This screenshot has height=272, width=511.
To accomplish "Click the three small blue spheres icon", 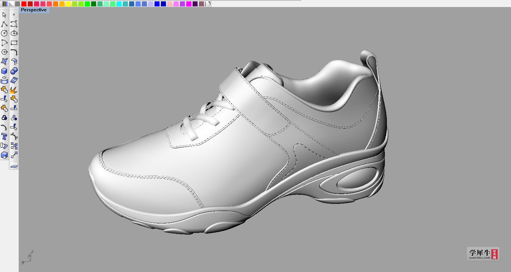I will [14, 118].
